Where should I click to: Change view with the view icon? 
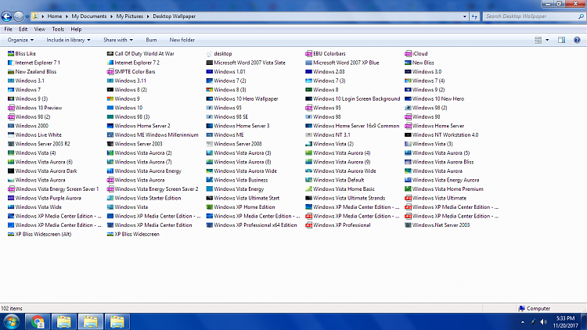538,40
